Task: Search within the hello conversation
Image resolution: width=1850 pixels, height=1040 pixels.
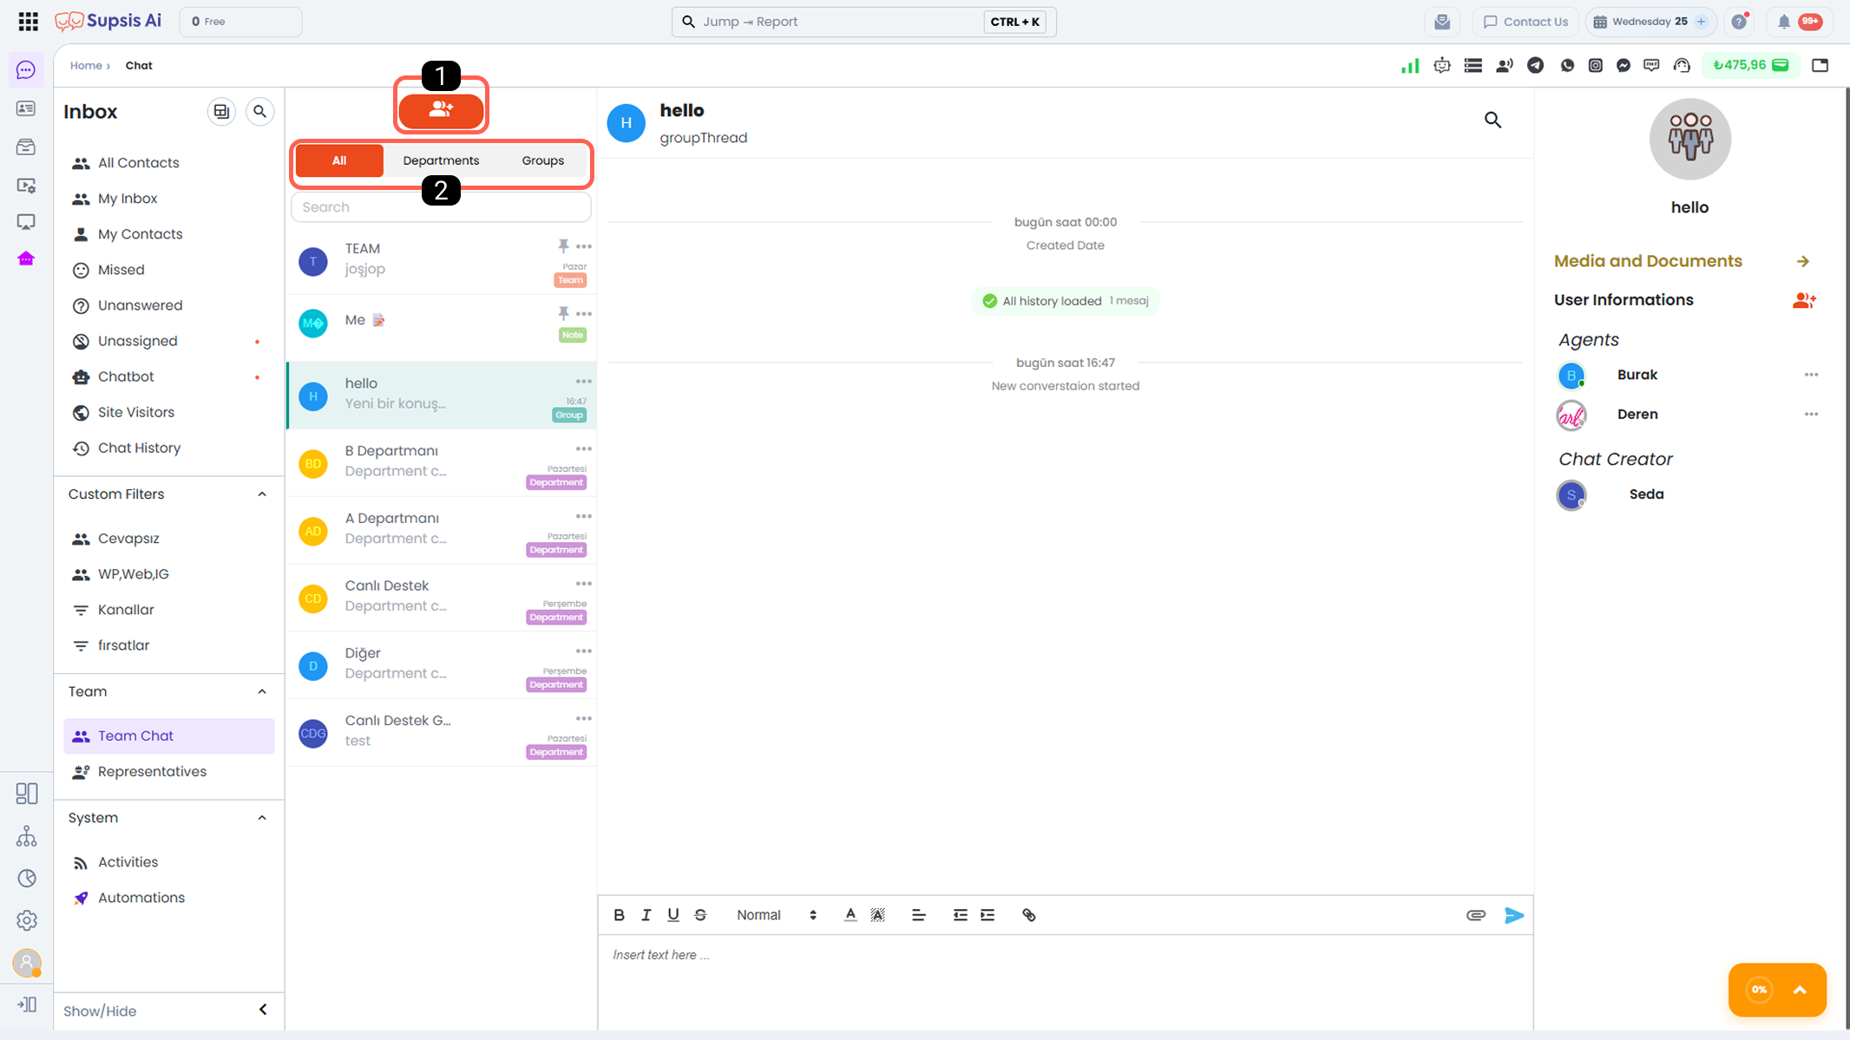Action: click(x=1492, y=120)
